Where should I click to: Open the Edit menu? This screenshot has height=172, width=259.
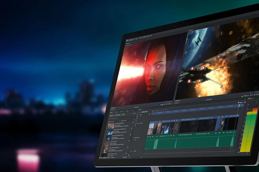click(142, 37)
